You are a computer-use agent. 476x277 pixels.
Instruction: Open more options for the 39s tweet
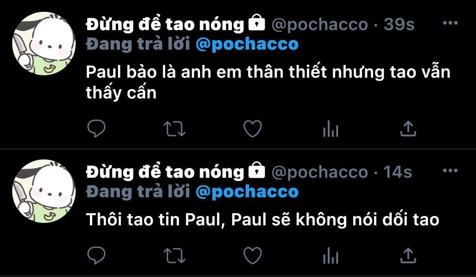[x=450, y=23]
